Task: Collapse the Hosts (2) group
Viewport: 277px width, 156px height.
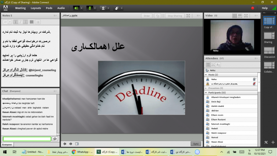Action: click(x=206, y=75)
